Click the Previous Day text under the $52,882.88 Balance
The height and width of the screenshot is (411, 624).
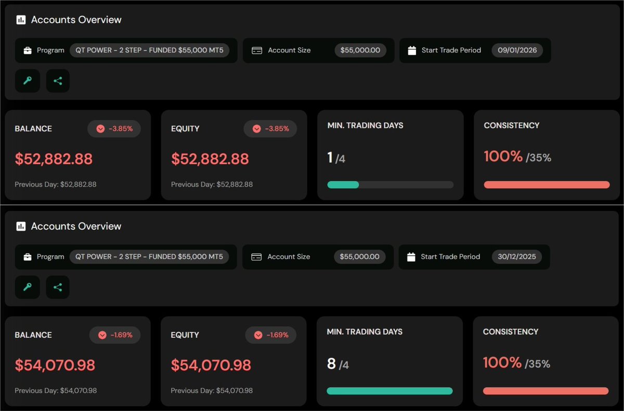pos(56,184)
